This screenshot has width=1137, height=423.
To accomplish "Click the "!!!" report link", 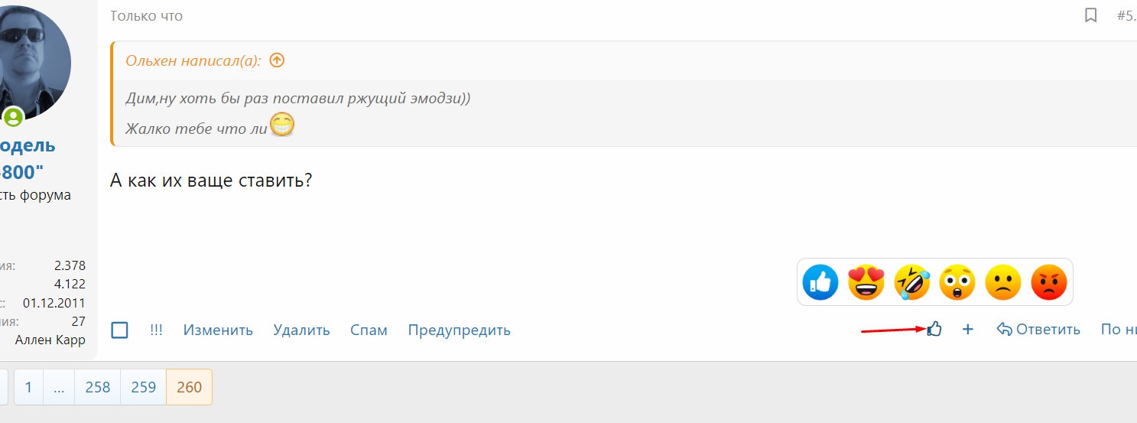I will coord(156,330).
